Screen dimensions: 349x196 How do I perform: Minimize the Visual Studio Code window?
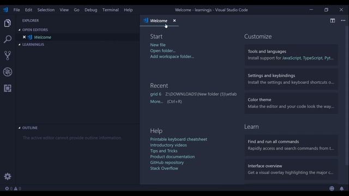coord(311,10)
